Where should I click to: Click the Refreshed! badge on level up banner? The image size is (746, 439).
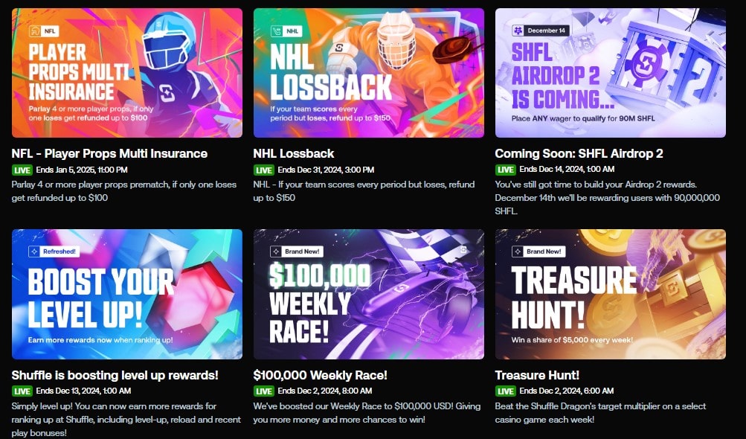(x=54, y=251)
